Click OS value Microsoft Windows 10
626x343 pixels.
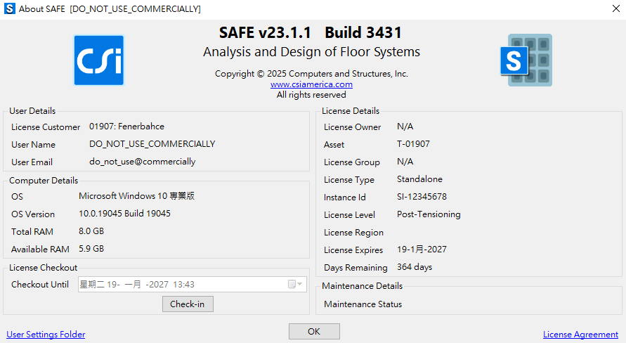(x=136, y=195)
